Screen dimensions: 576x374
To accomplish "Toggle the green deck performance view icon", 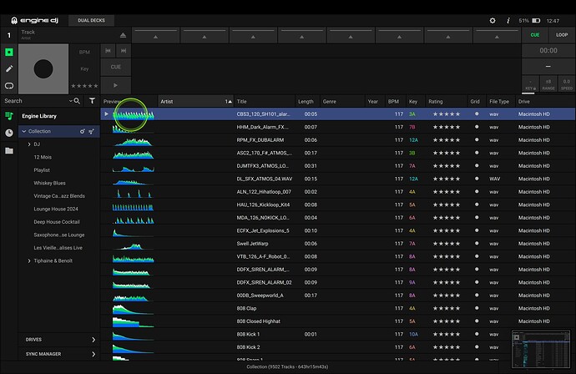I will [9, 52].
